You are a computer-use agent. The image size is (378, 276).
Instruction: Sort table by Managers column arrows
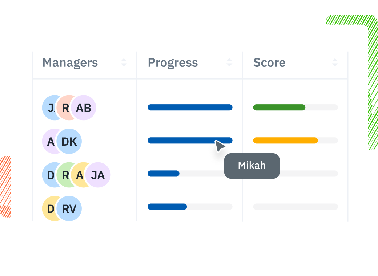[x=124, y=62]
